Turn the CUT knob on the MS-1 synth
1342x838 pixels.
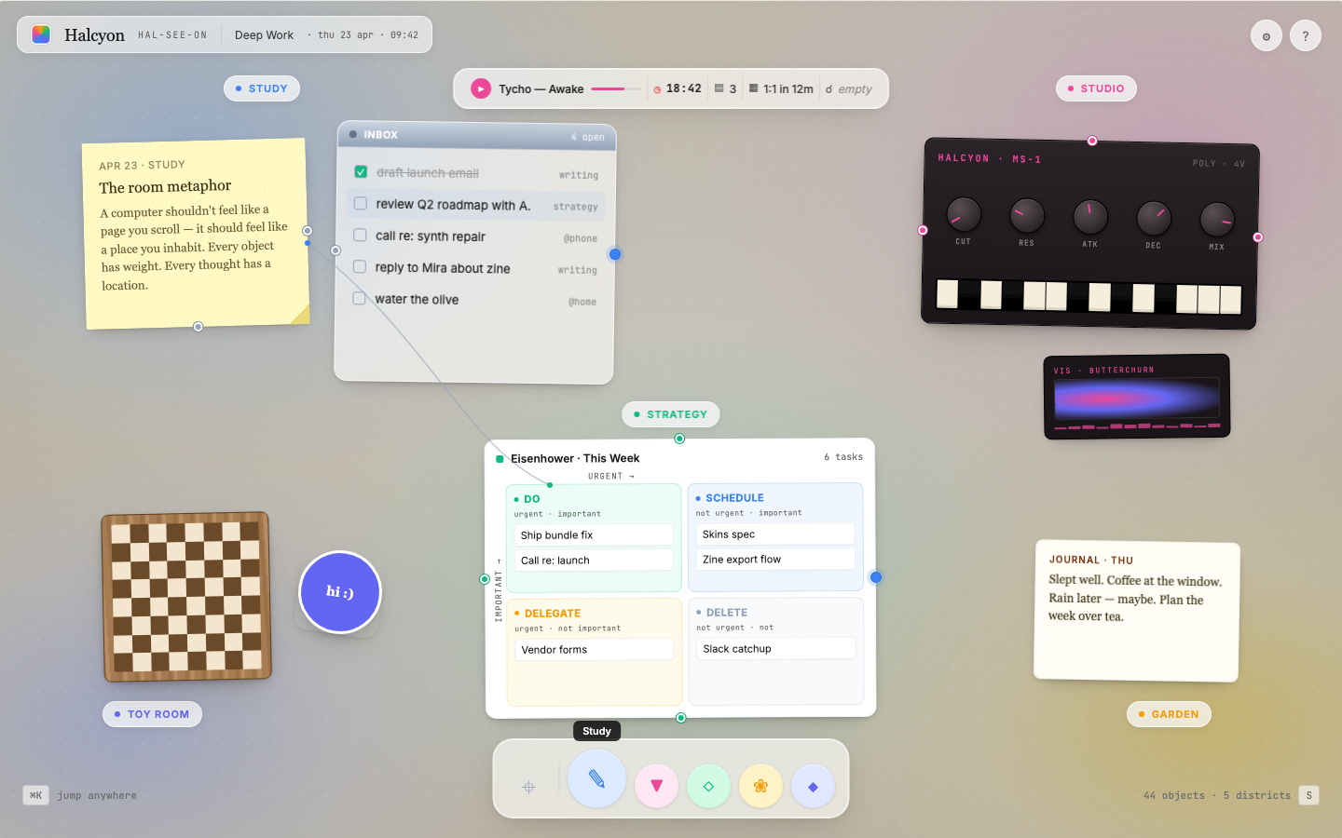click(963, 216)
